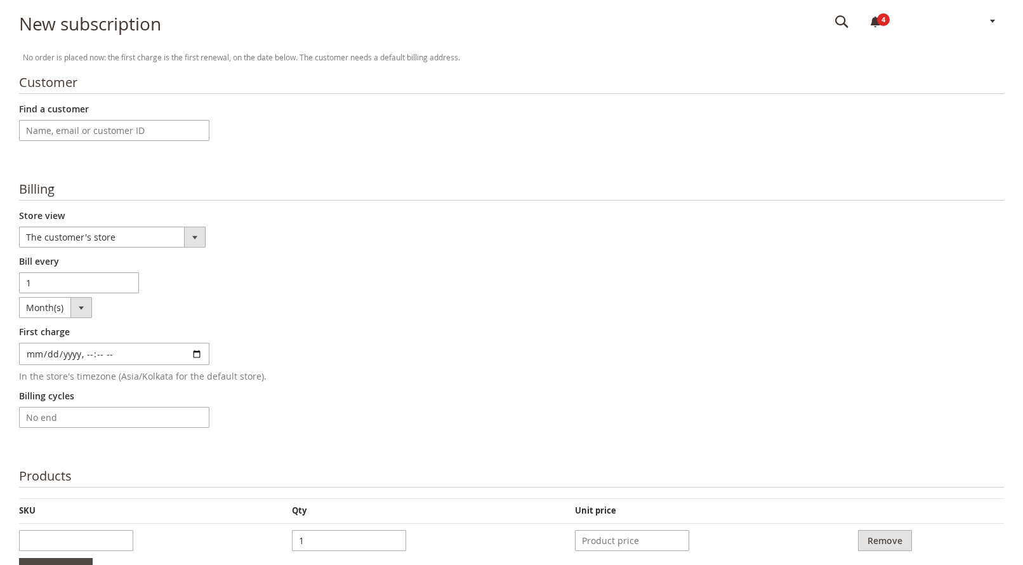Click the Qty column header
The width and height of the screenshot is (1023, 565).
click(x=300, y=510)
